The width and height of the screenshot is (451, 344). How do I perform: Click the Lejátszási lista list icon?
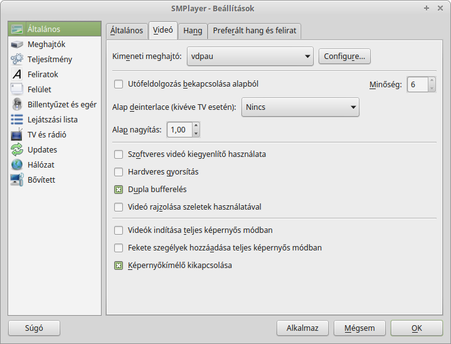(x=17, y=119)
